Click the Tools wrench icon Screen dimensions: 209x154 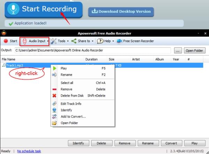(x=54, y=41)
